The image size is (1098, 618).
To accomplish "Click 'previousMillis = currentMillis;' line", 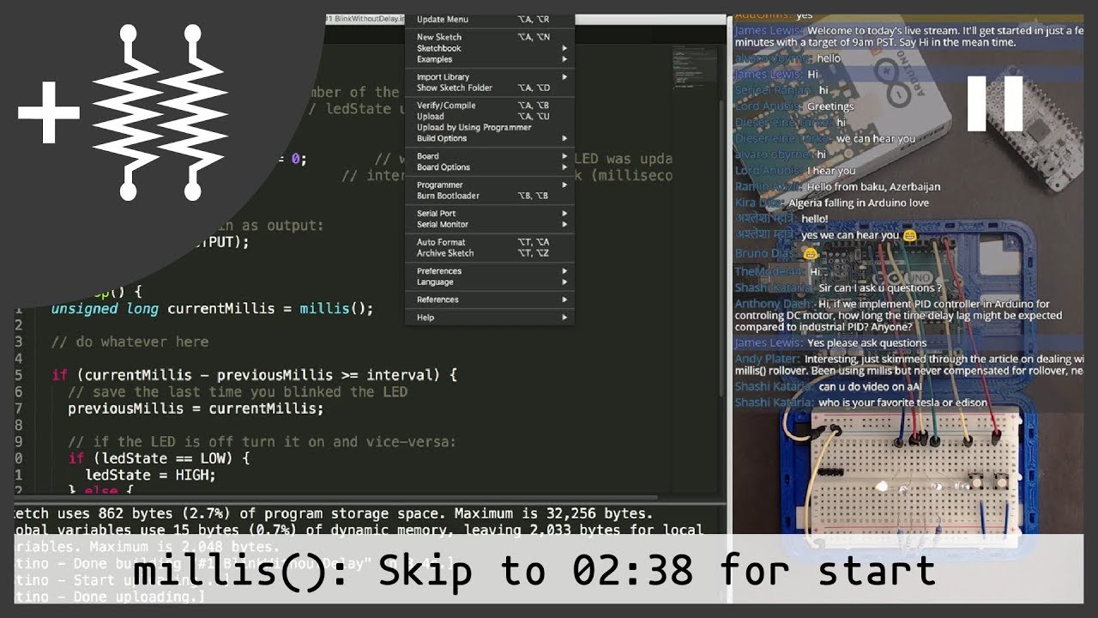I will coord(196,409).
